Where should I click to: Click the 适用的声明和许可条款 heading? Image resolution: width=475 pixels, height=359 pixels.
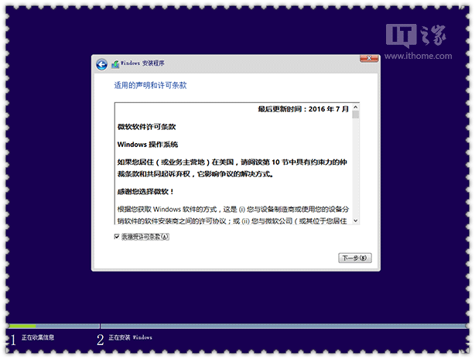[150, 85]
